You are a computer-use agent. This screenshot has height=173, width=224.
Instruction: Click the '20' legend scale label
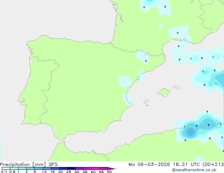[x=60, y=172]
